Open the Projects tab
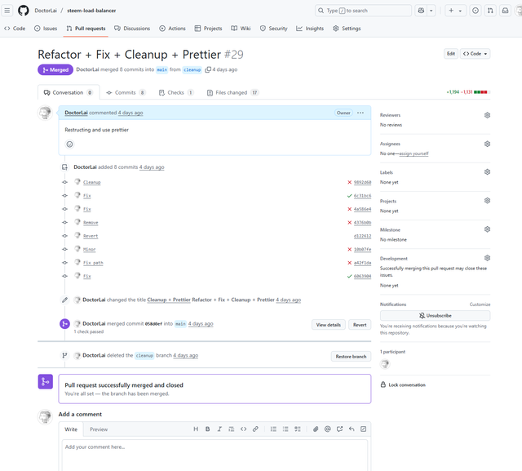Image resolution: width=522 pixels, height=471 pixels. tap(209, 29)
